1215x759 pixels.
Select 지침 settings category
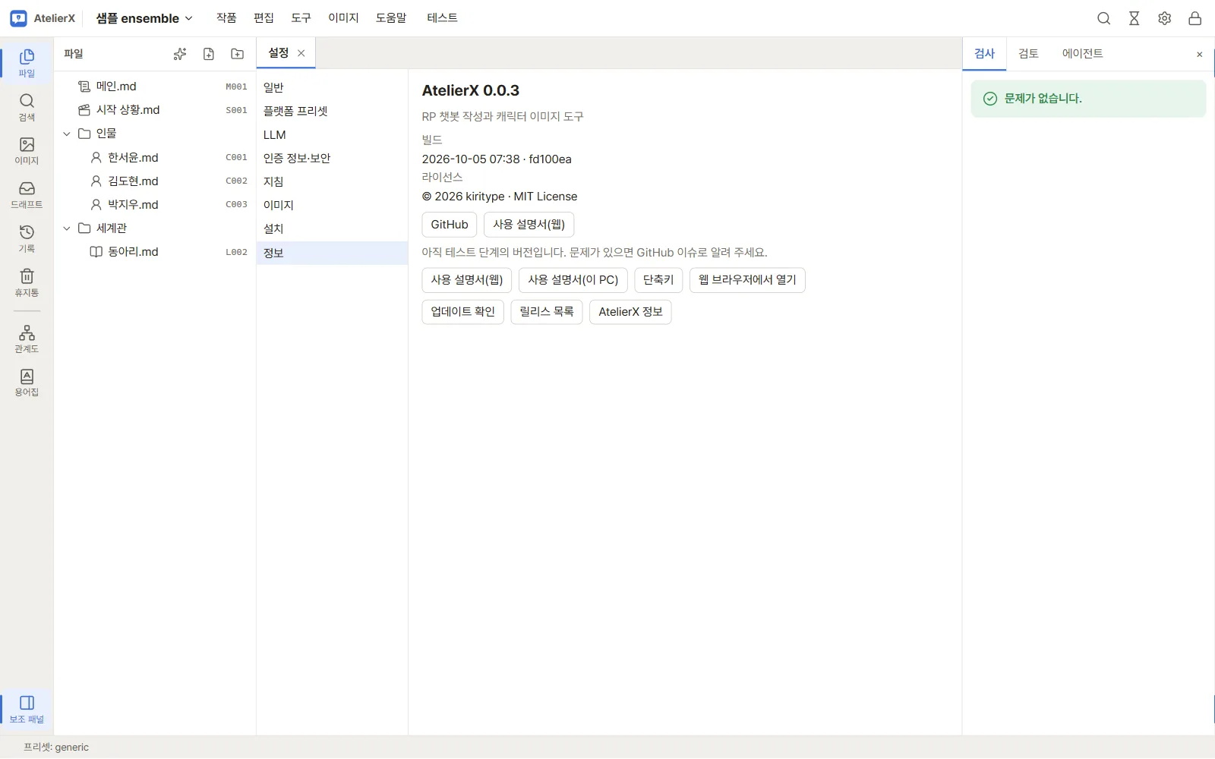pyautogui.click(x=332, y=182)
